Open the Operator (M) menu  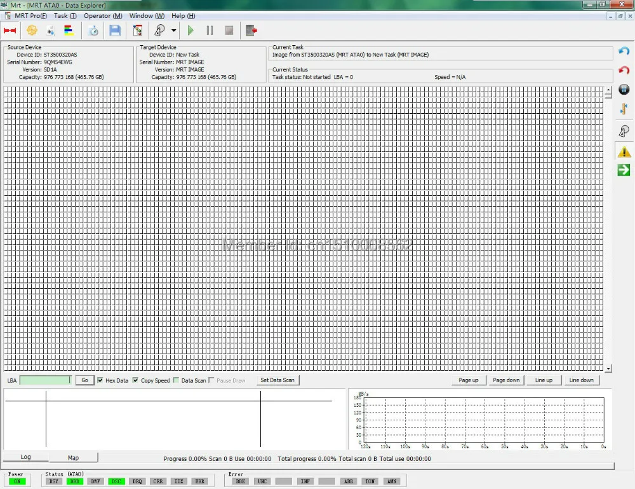point(103,15)
